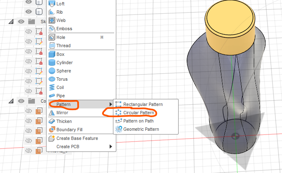Screen dimensions: 282x173
Task: Choose the Web feature icon
Action: 52,20
